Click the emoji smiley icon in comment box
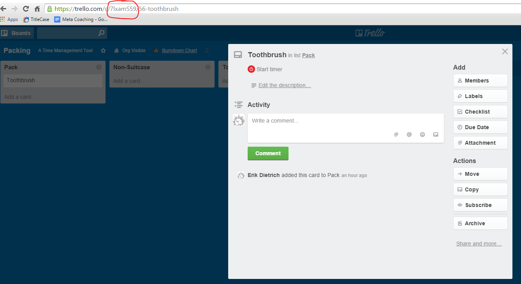The width and height of the screenshot is (521, 284). [422, 135]
